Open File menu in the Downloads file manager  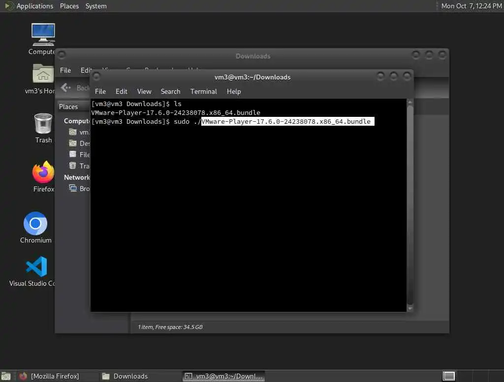pos(65,70)
